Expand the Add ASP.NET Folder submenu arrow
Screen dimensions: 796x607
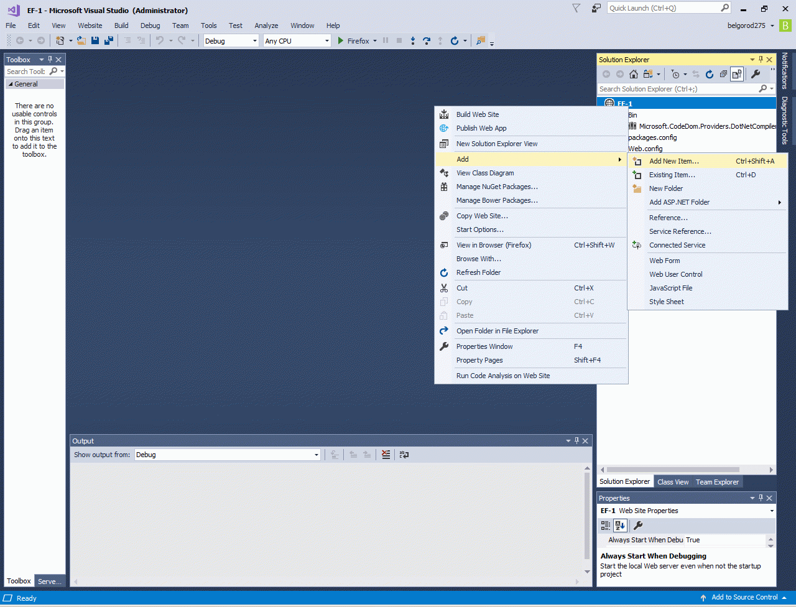[x=780, y=202]
